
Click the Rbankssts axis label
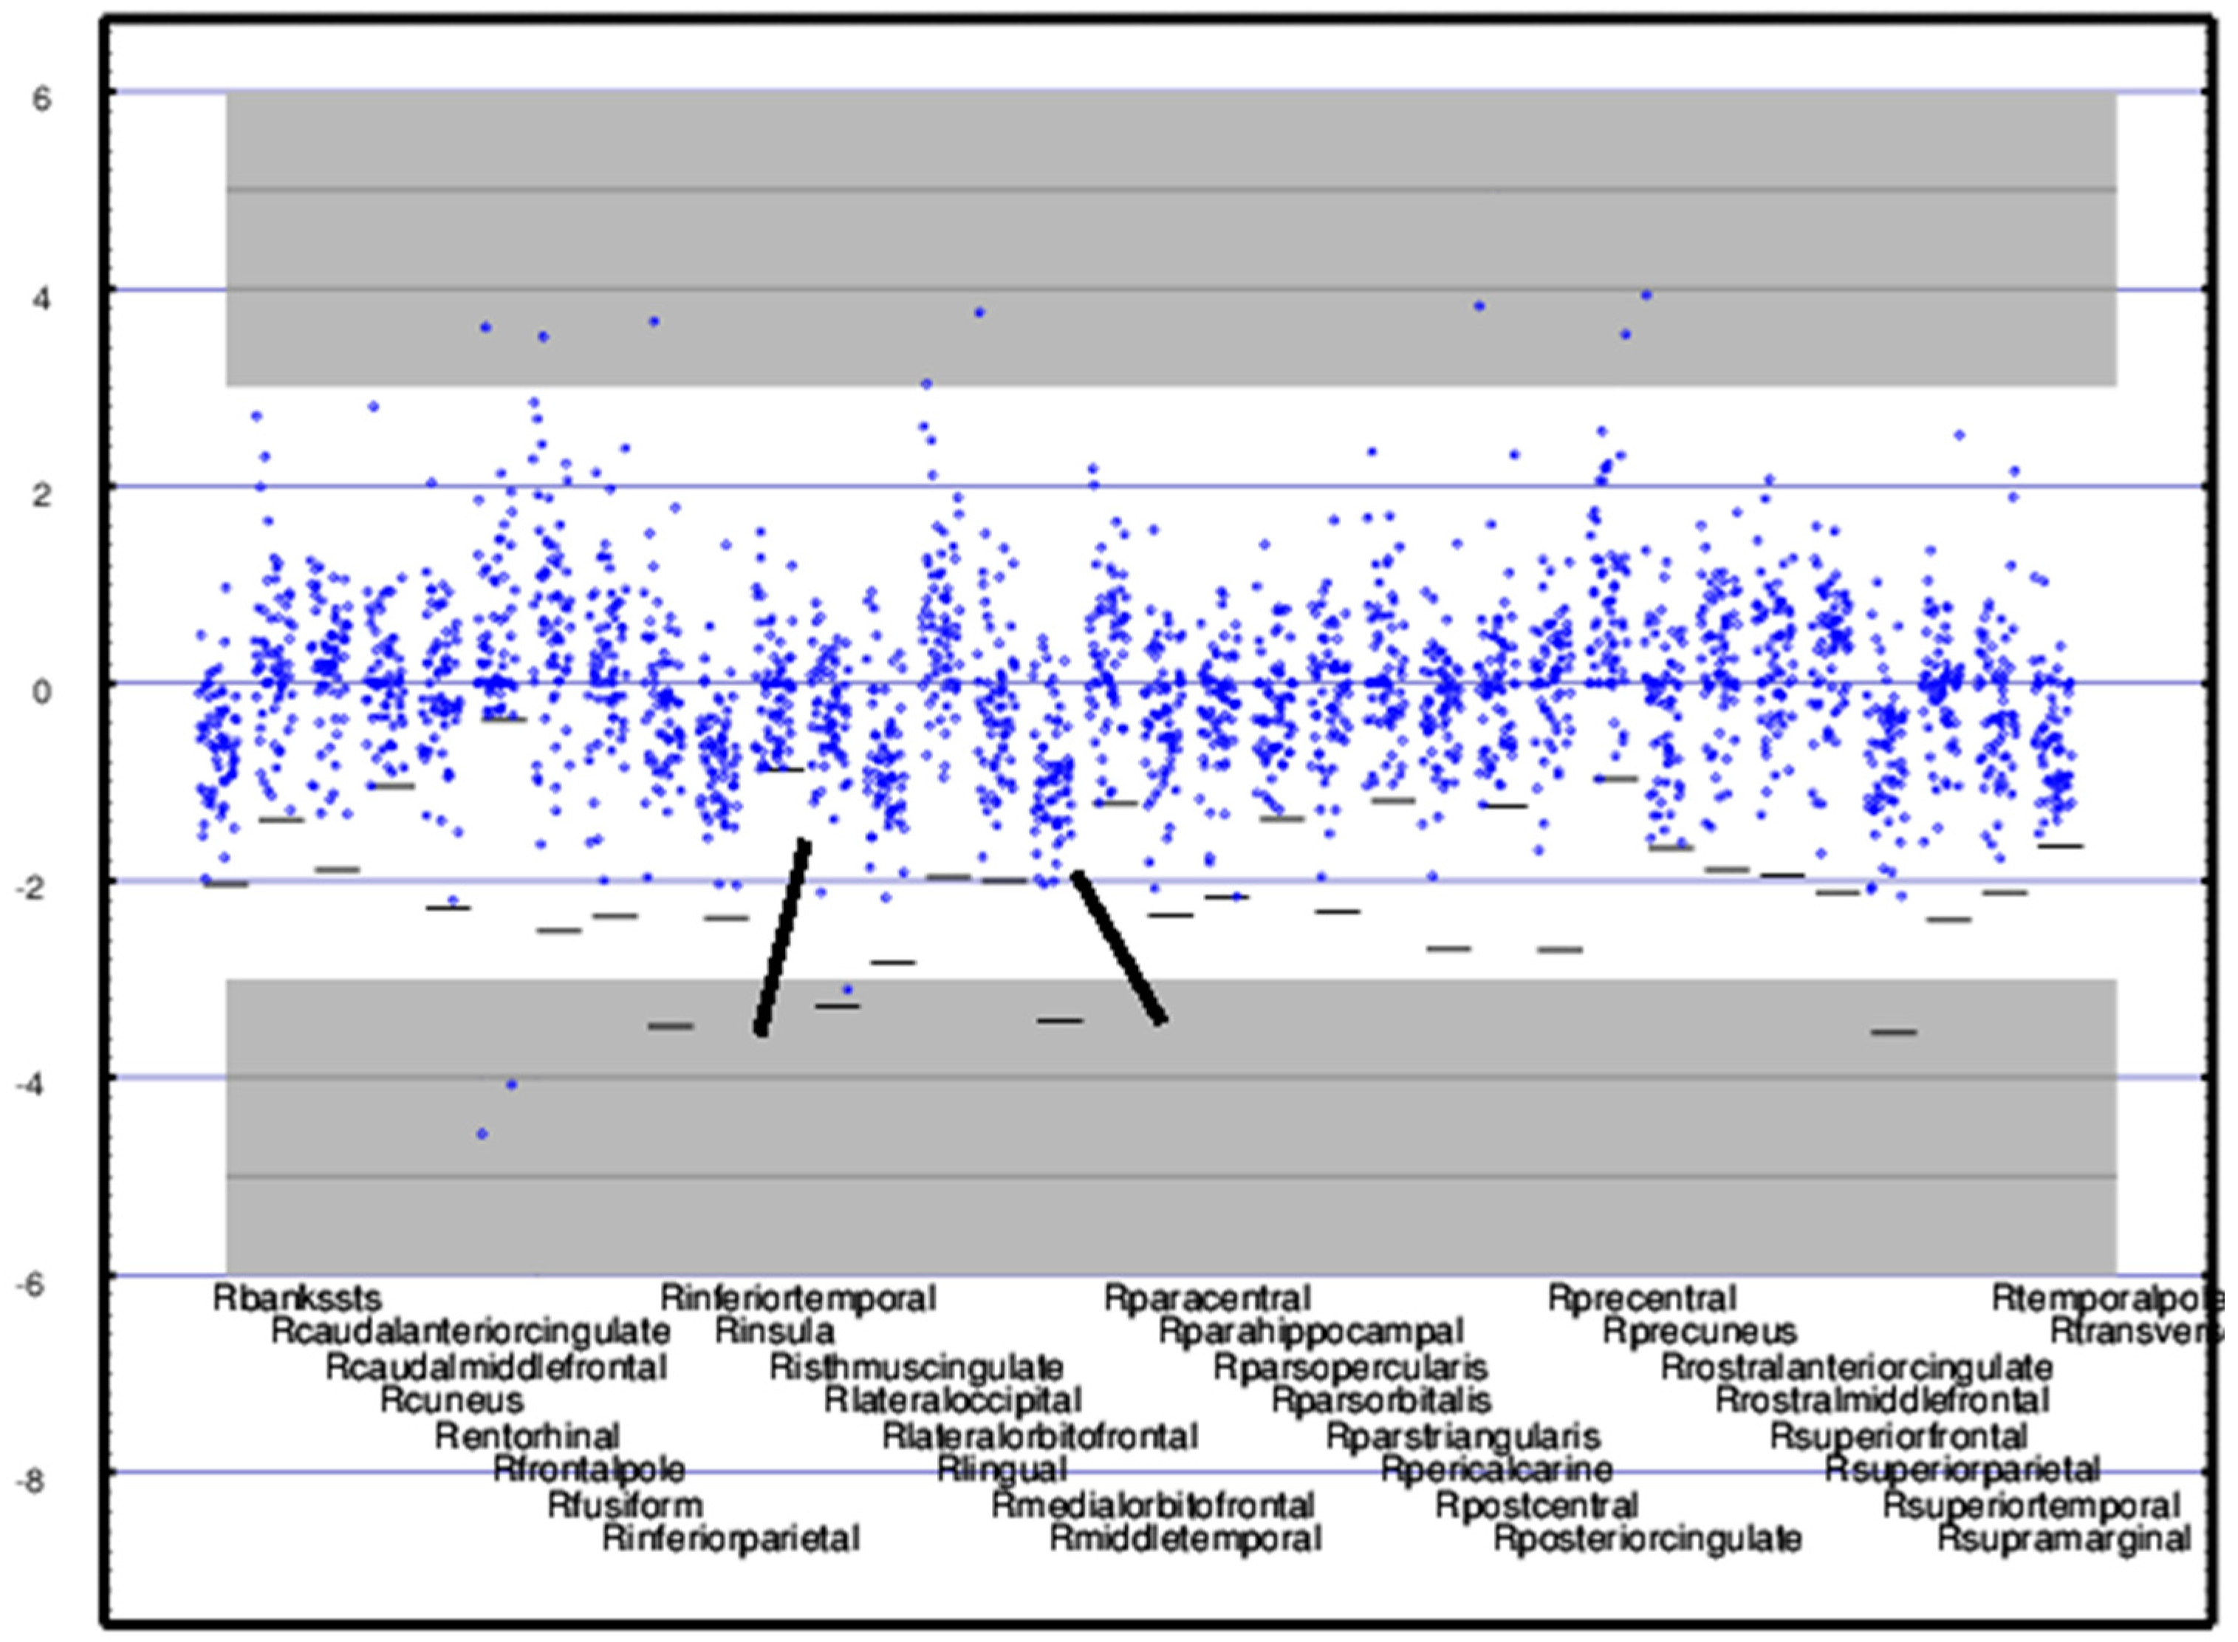(x=297, y=1298)
